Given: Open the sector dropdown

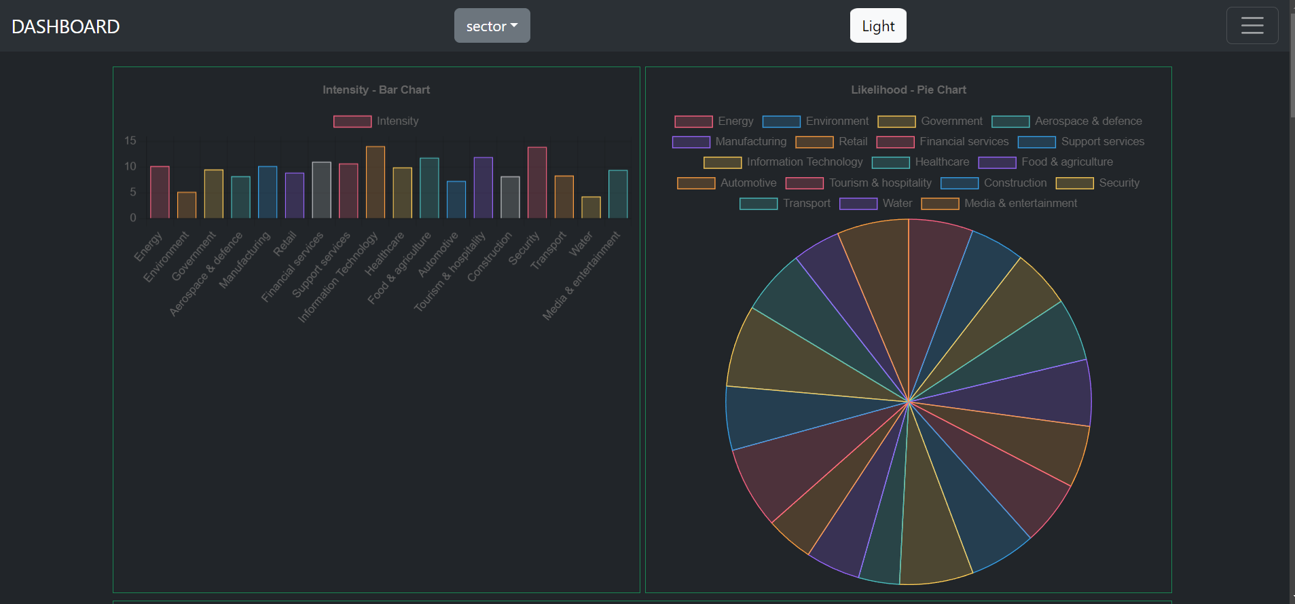Looking at the screenshot, I should click(x=492, y=26).
